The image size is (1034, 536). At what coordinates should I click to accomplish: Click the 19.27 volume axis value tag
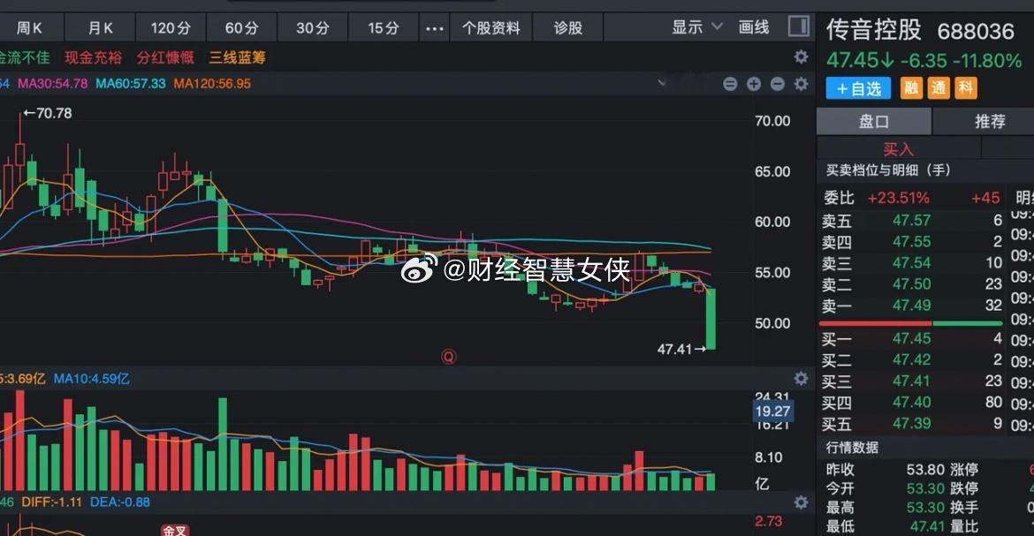tap(773, 411)
